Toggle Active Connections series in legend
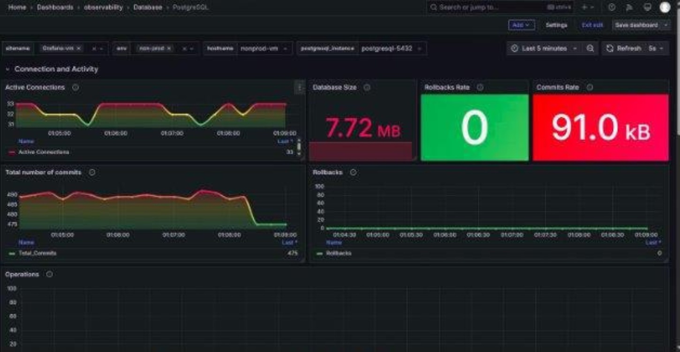 (x=44, y=152)
